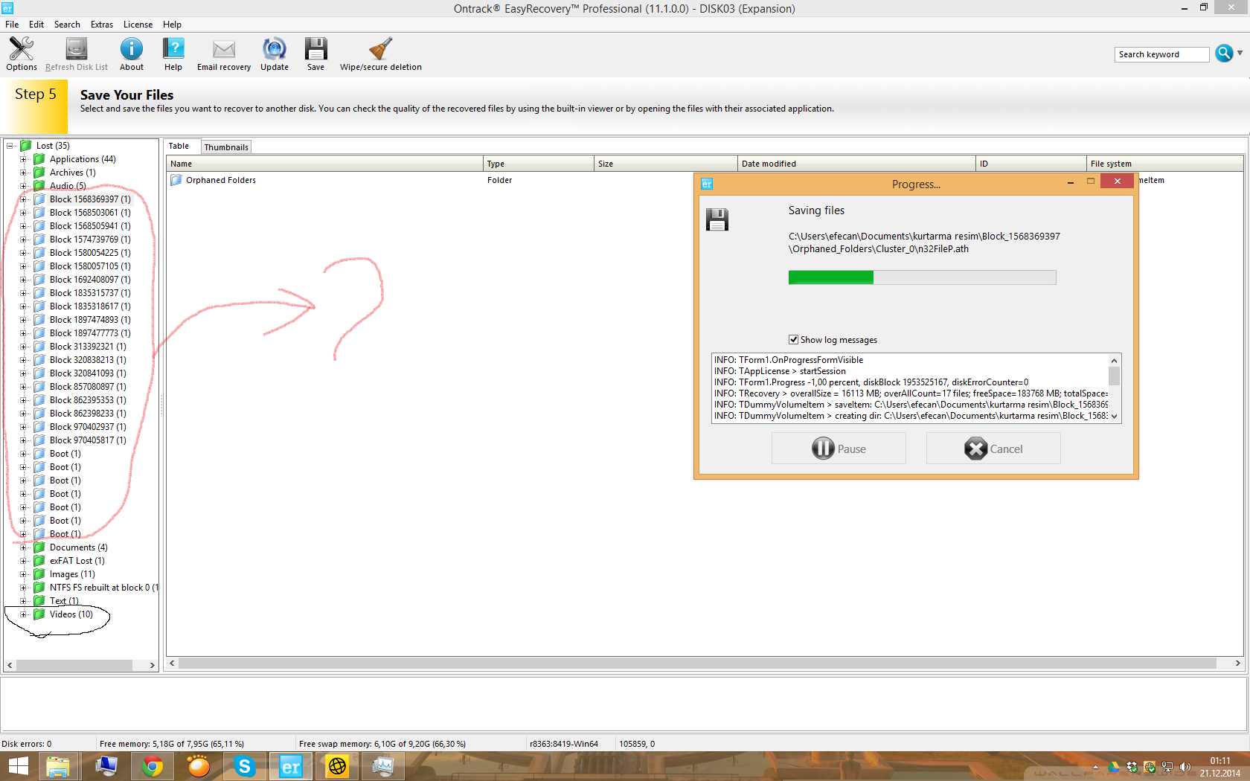1250x781 pixels.
Task: Open search options dropdown arrow
Action: (1240, 54)
